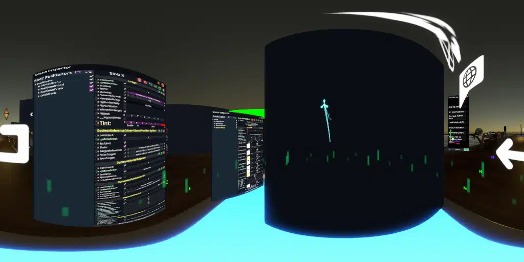Viewport: 524px width, 262px height.
Task: Select ContextMenu slot in Scene Inspector
Action: tap(51, 84)
